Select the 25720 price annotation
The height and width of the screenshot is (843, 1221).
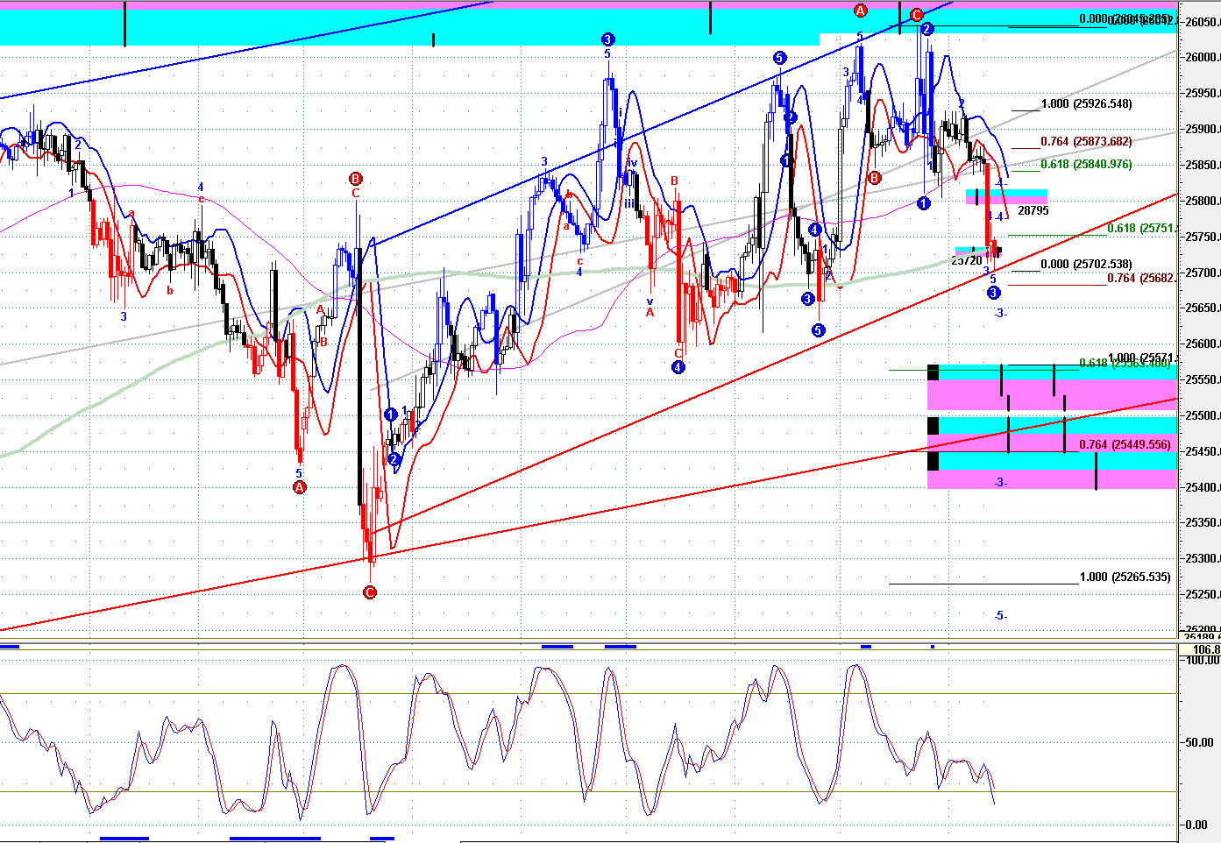[966, 260]
